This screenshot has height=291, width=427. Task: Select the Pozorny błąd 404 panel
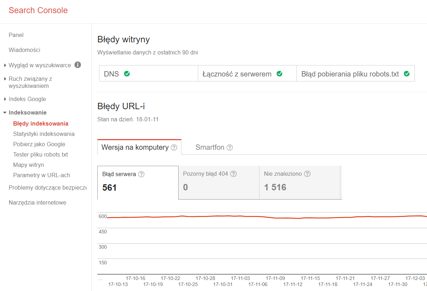(219, 182)
